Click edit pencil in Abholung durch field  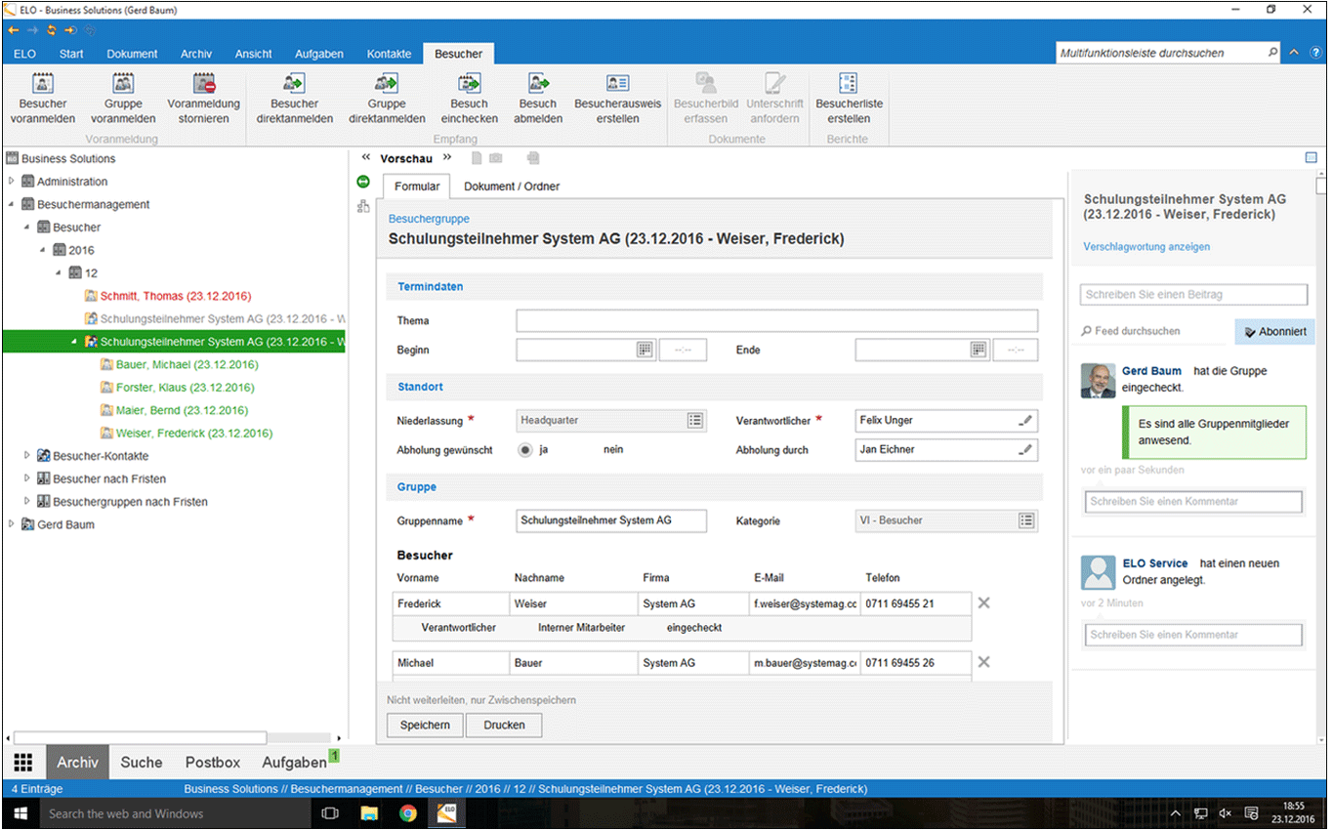pos(1025,450)
